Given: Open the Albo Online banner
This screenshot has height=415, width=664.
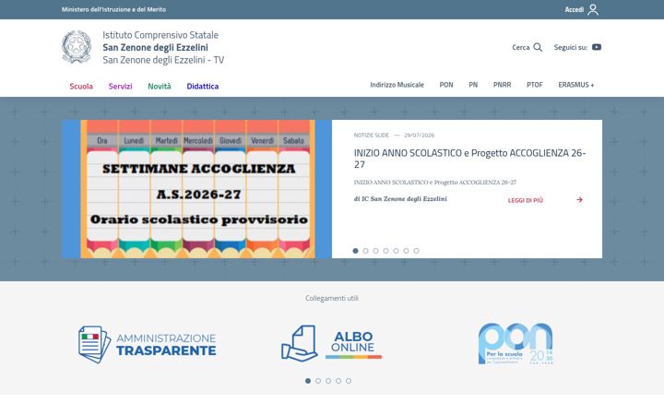Looking at the screenshot, I should point(332,343).
